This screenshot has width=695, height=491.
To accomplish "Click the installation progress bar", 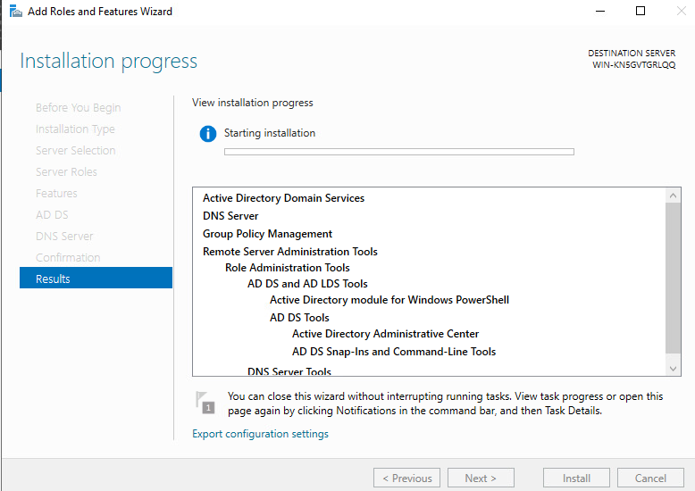I will click(399, 152).
